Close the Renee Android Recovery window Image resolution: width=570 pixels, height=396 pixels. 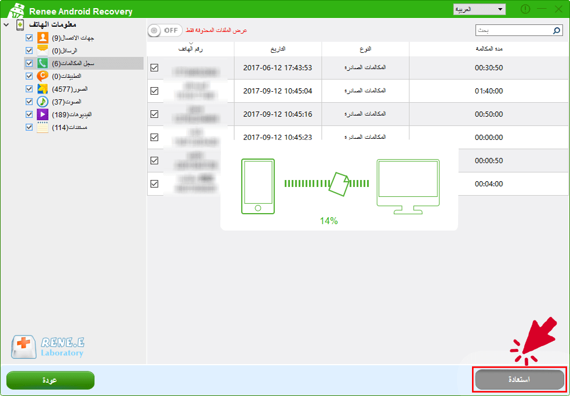pyautogui.click(x=558, y=9)
